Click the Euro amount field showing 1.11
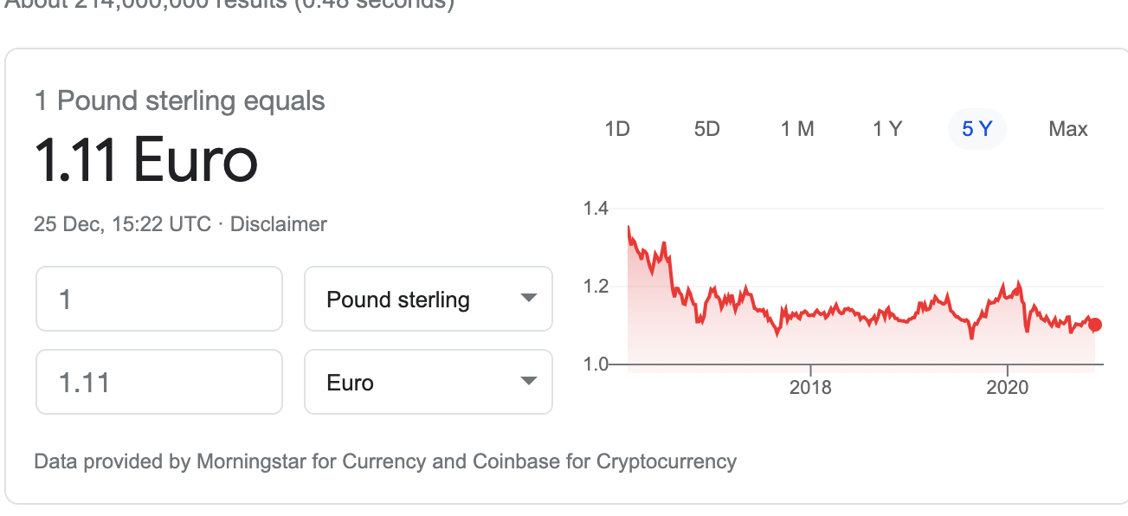The image size is (1128, 516). (x=159, y=383)
